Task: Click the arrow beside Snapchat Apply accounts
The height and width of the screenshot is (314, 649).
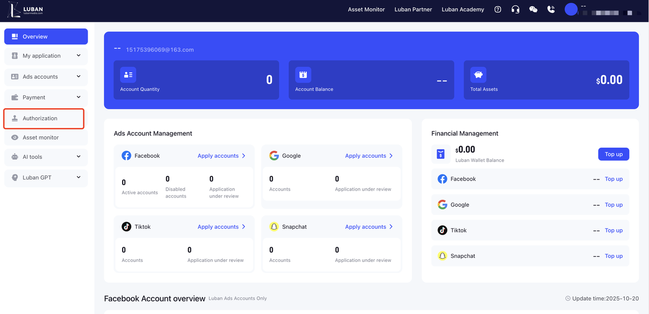Action: (x=391, y=227)
